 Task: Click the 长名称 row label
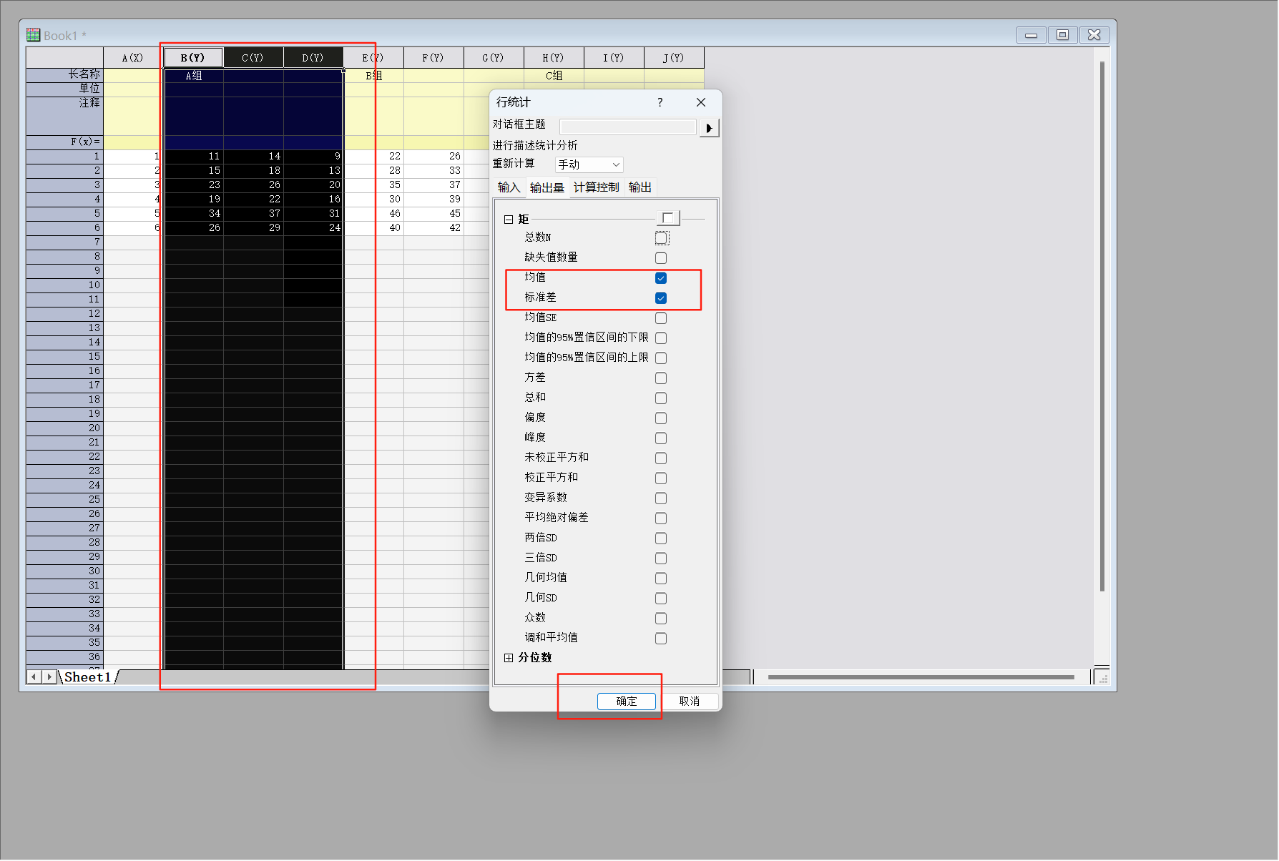click(64, 75)
